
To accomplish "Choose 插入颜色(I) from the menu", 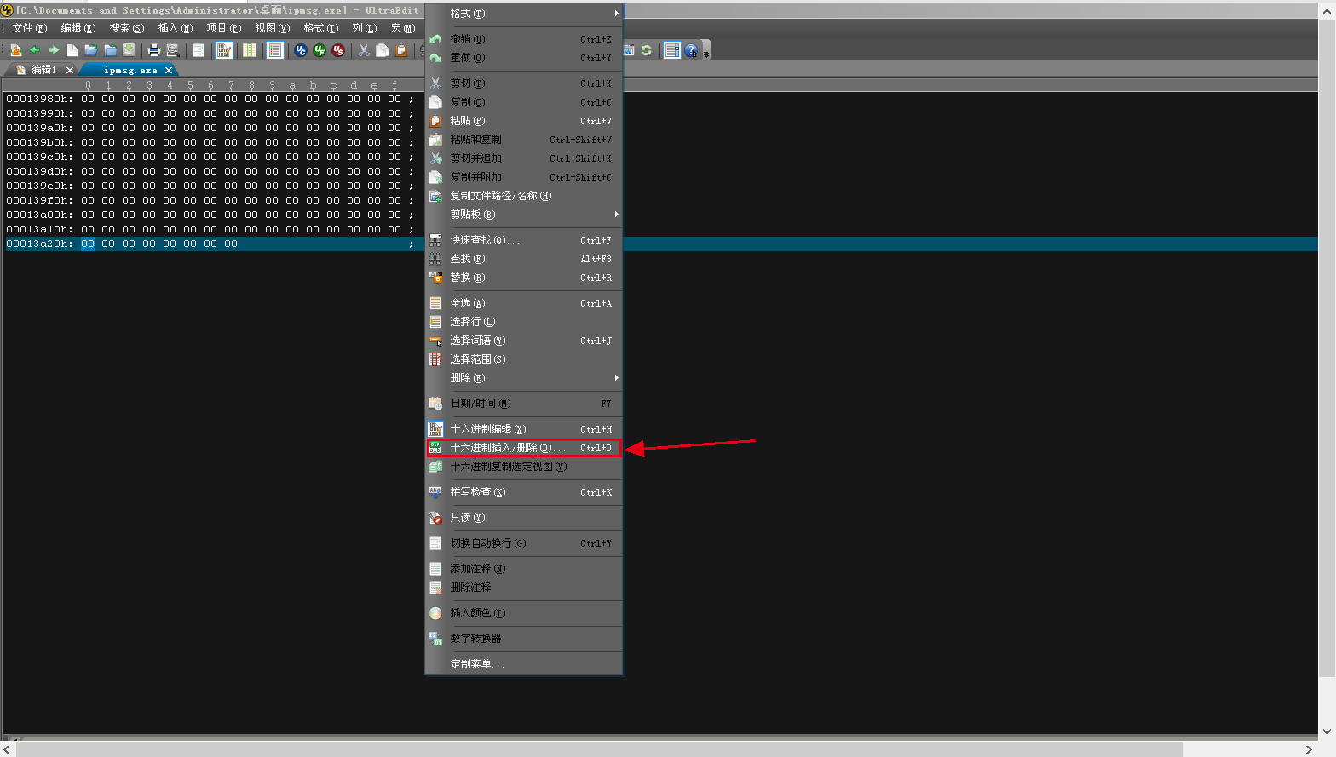I will click(524, 613).
